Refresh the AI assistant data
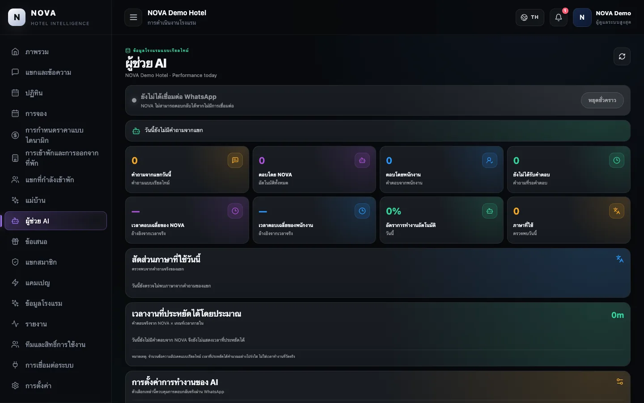This screenshot has width=644, height=403. click(x=622, y=56)
